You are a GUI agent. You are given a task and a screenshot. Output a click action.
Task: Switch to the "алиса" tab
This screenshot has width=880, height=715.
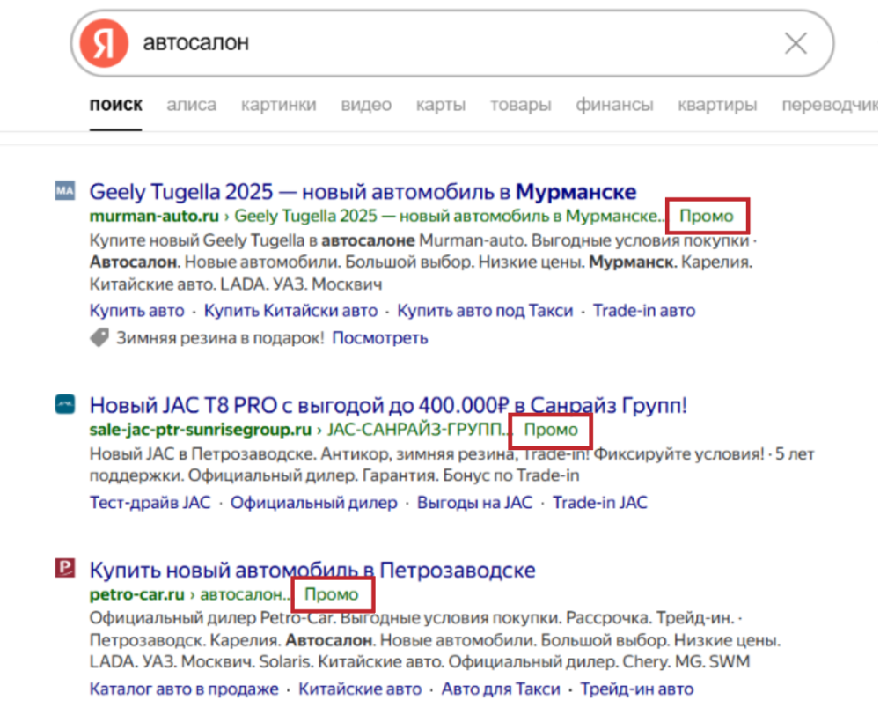point(191,105)
